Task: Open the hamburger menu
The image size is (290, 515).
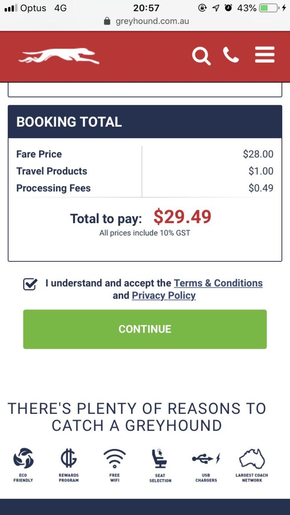Action: coord(265,55)
